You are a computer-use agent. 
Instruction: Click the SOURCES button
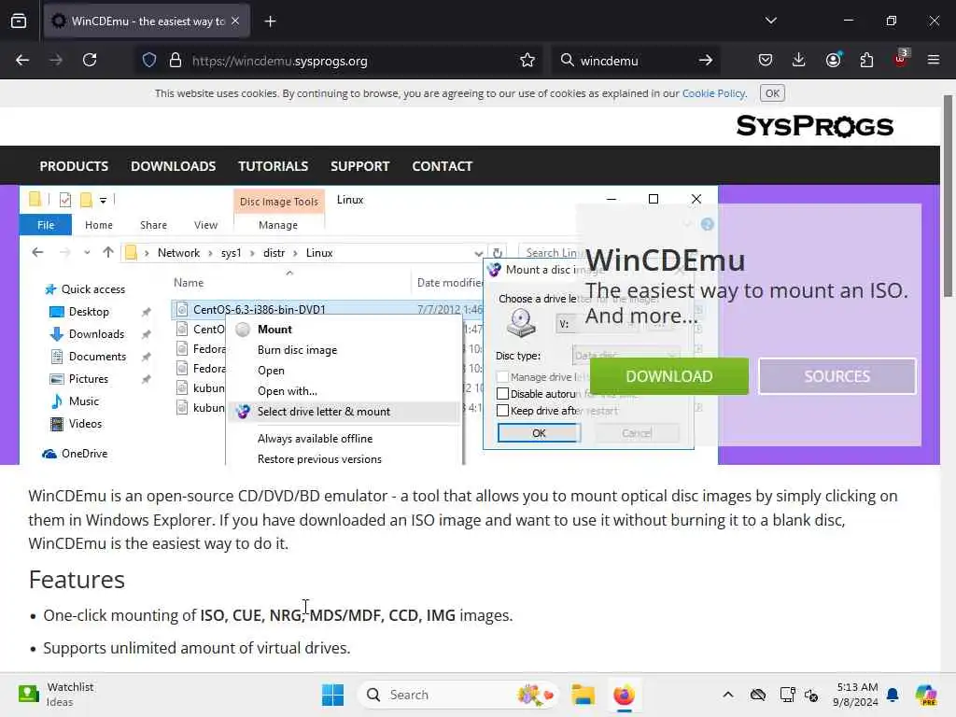click(837, 376)
